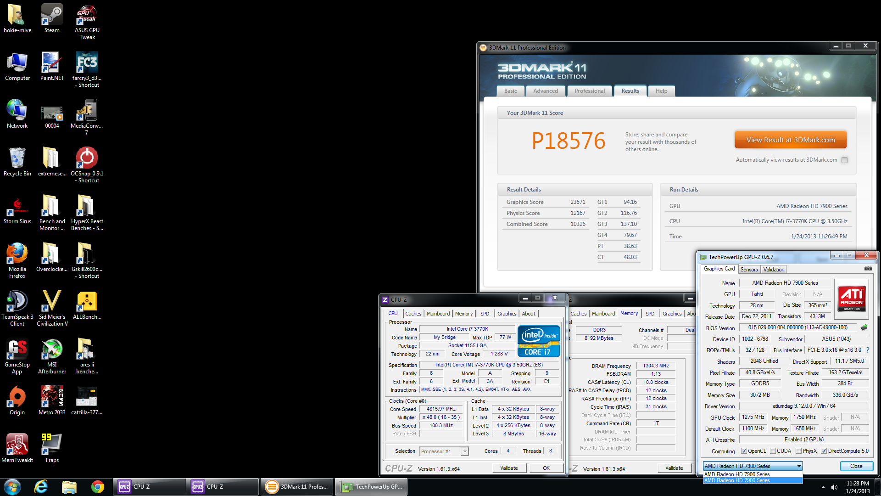Switch to GPU-Z Sensors tab
881x496 pixels.
coord(749,270)
